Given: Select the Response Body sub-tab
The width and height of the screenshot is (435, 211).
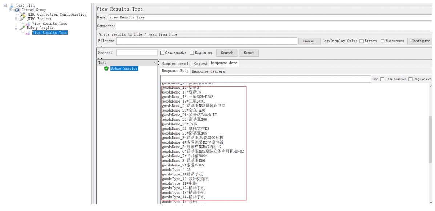Looking at the screenshot, I should [x=175, y=71].
